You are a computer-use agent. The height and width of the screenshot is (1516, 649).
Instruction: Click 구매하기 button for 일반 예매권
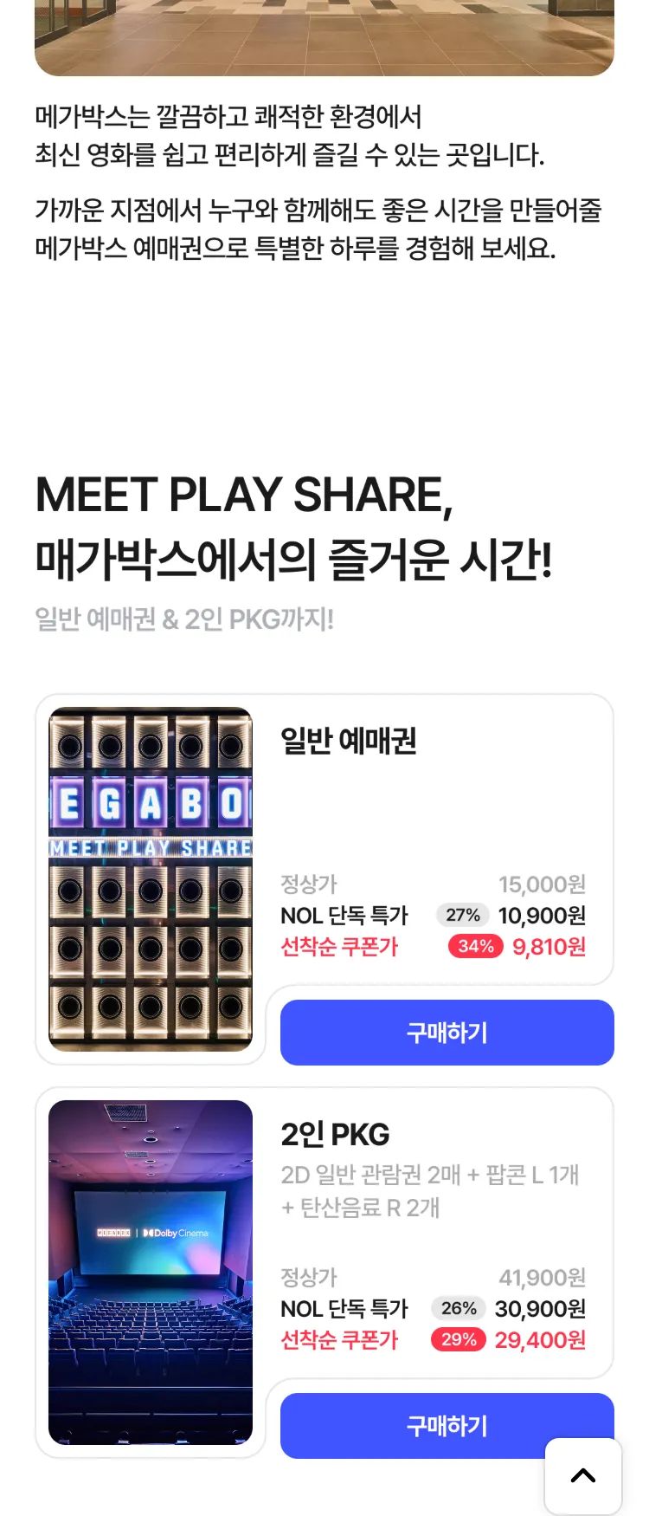click(x=447, y=1033)
